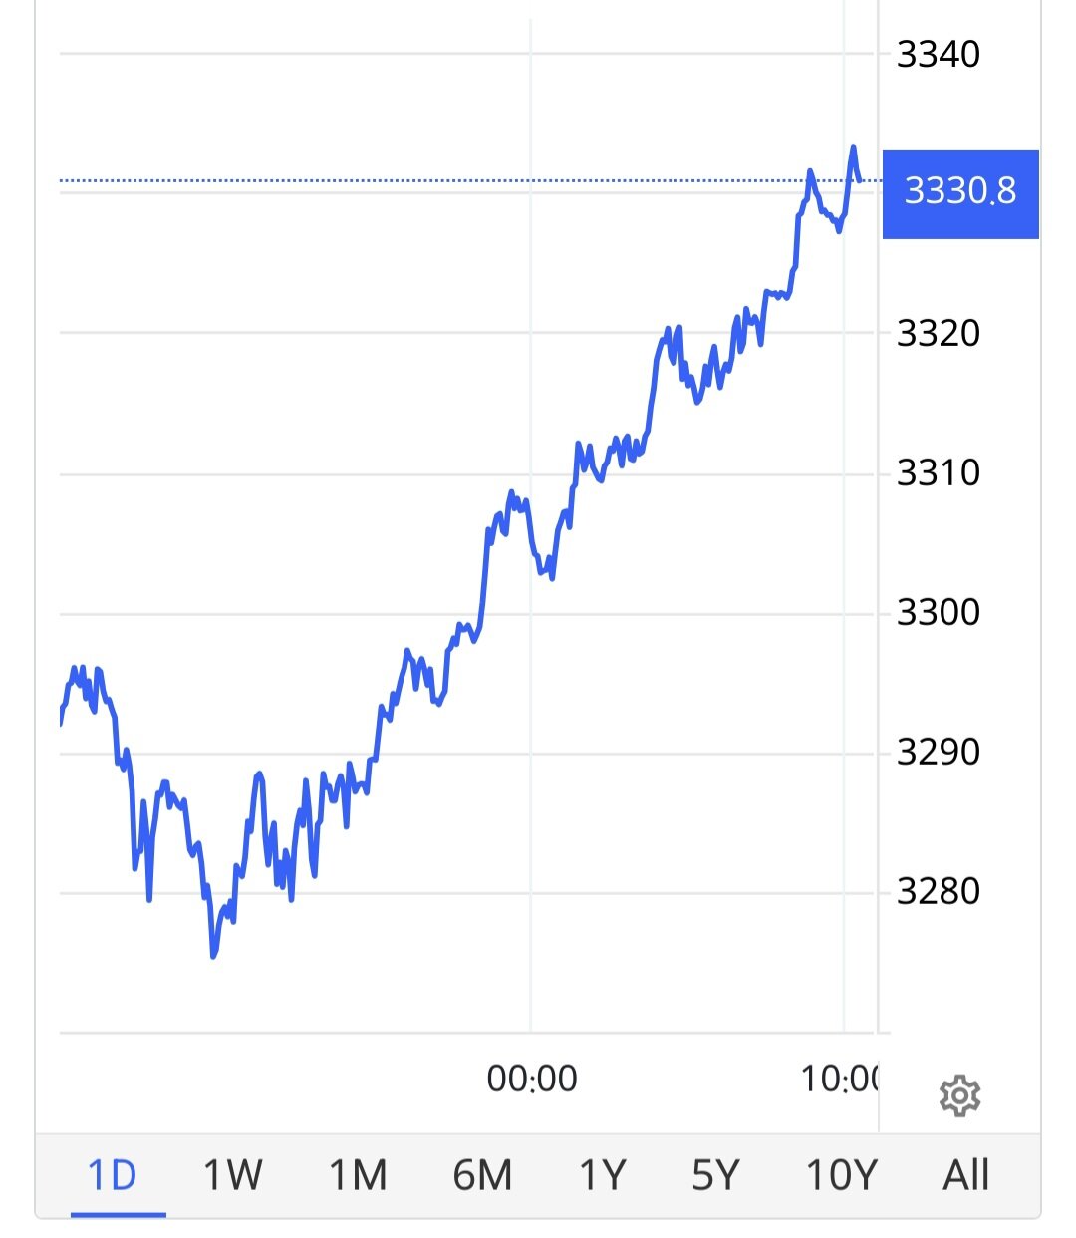
Task: Open the 10Y chart range
Action: (841, 1175)
